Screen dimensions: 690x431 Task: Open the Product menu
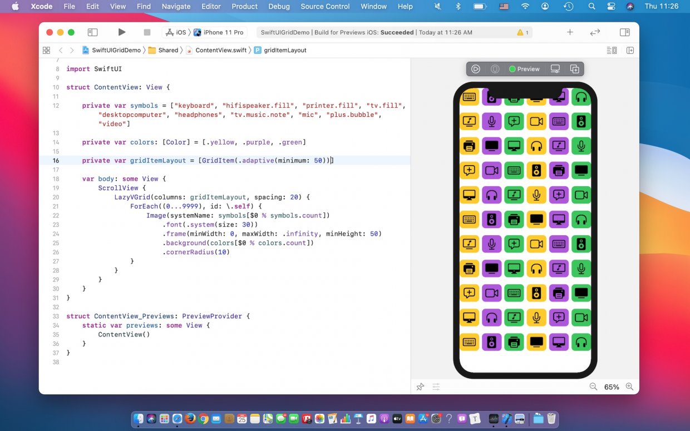click(x=244, y=7)
